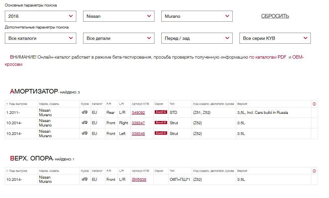
Task: Expand the Все детали dropdown
Action: 118,38
